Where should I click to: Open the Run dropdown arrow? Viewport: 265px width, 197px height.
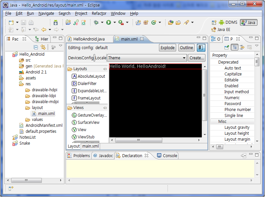[x=115, y=22]
